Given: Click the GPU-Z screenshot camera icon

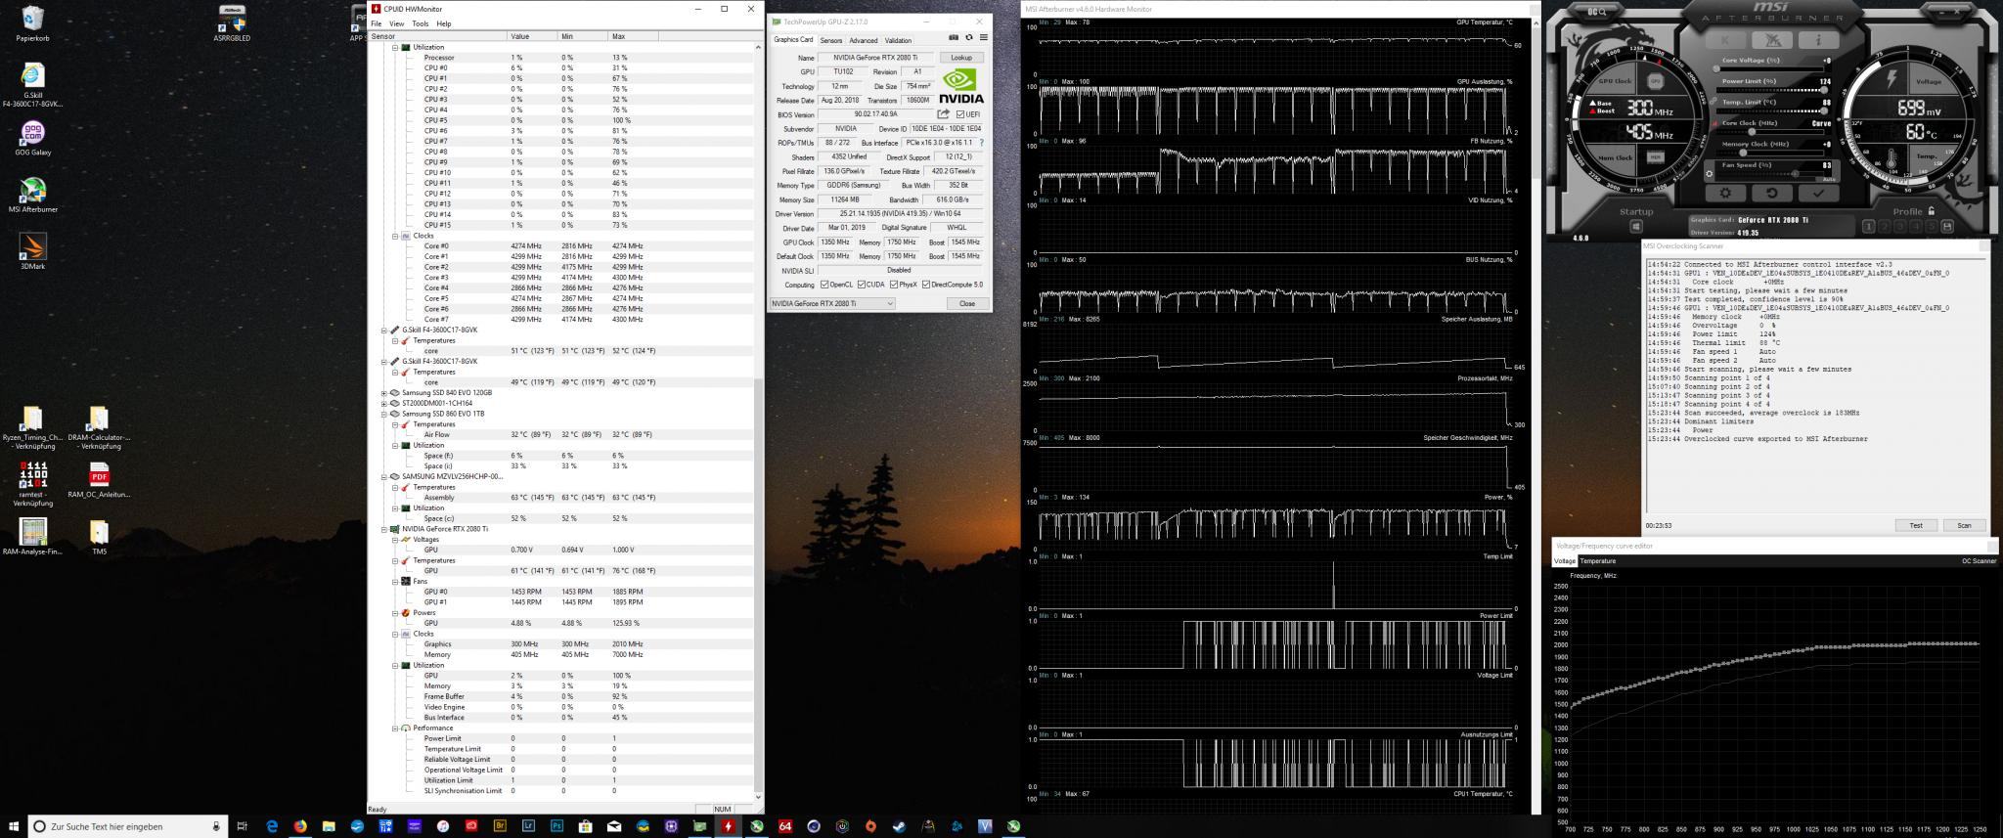Looking at the screenshot, I should pyautogui.click(x=954, y=38).
